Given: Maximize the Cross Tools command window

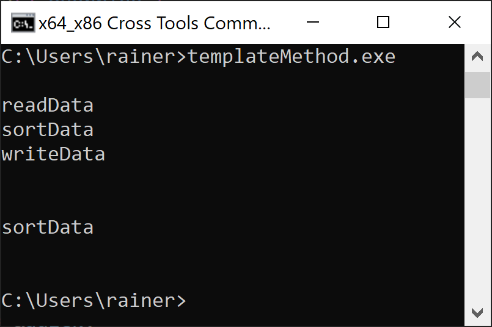Looking at the screenshot, I should coord(383,22).
